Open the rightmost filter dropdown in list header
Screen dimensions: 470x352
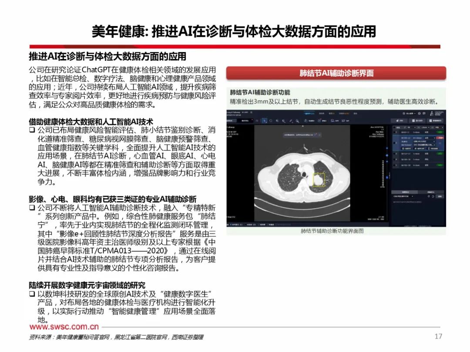[439, 127]
